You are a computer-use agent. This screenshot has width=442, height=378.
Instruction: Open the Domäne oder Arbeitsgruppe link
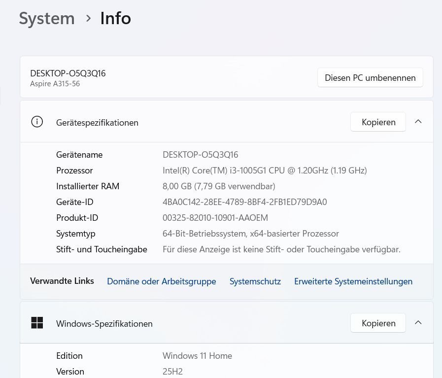pos(161,281)
